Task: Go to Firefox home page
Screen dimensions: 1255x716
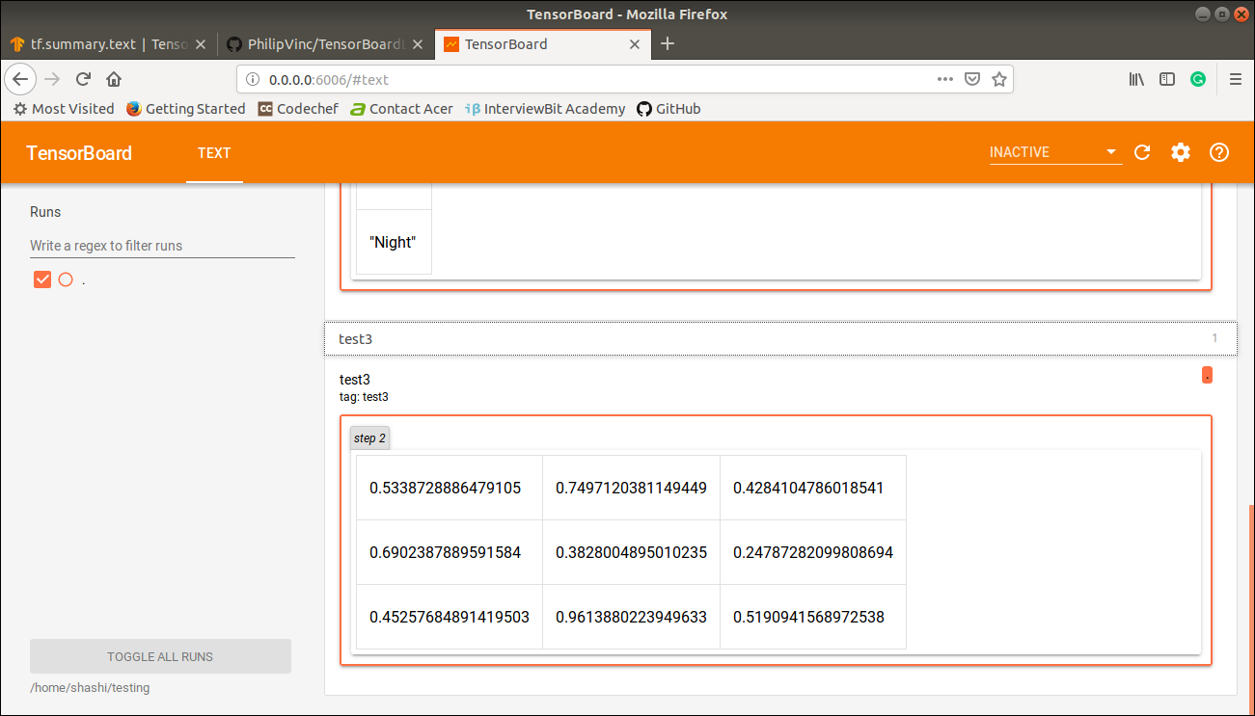Action: [114, 79]
